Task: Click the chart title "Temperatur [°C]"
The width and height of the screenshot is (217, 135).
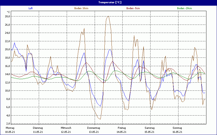Action: [x=110, y=2]
